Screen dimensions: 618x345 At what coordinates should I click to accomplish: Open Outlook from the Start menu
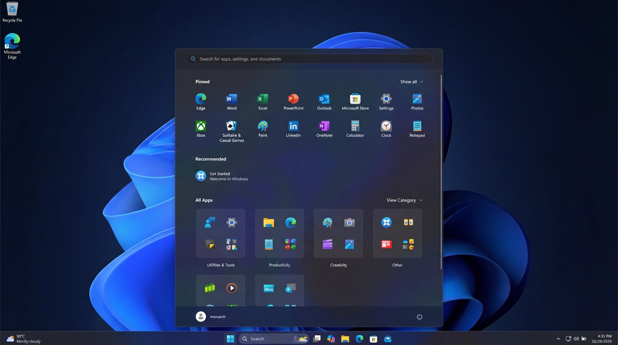[324, 101]
